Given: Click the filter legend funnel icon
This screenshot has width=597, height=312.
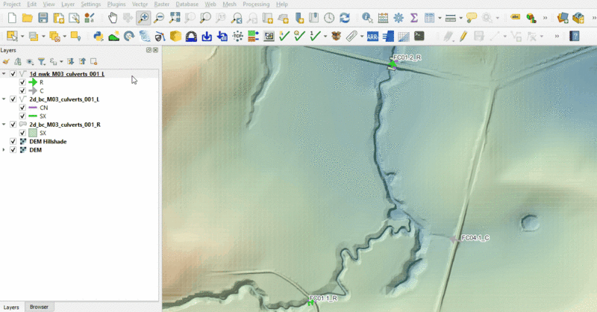Looking at the screenshot, I should point(42,62).
